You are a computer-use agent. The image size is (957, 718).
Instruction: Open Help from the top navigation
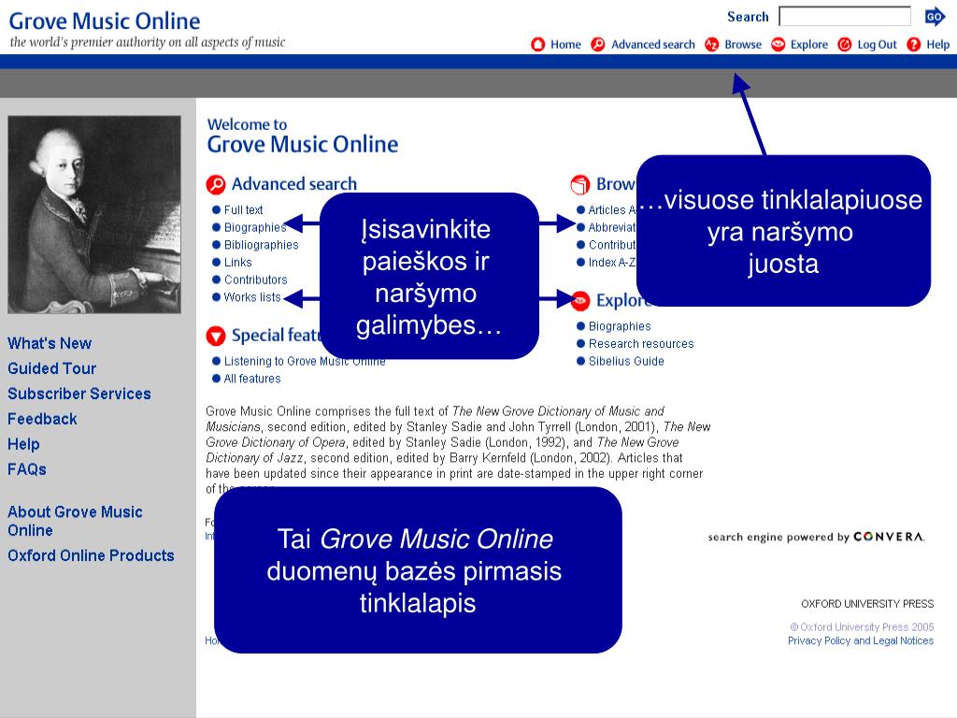(938, 45)
